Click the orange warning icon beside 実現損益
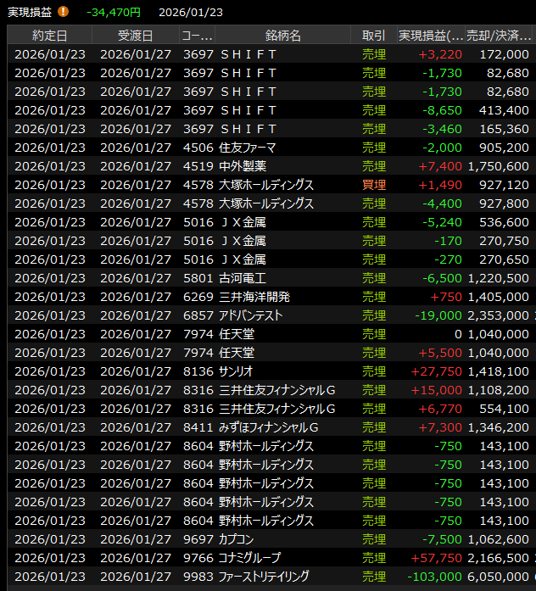The image size is (536, 591). tap(64, 12)
